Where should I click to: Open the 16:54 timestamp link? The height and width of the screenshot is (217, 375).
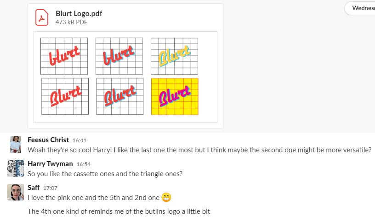click(x=83, y=164)
